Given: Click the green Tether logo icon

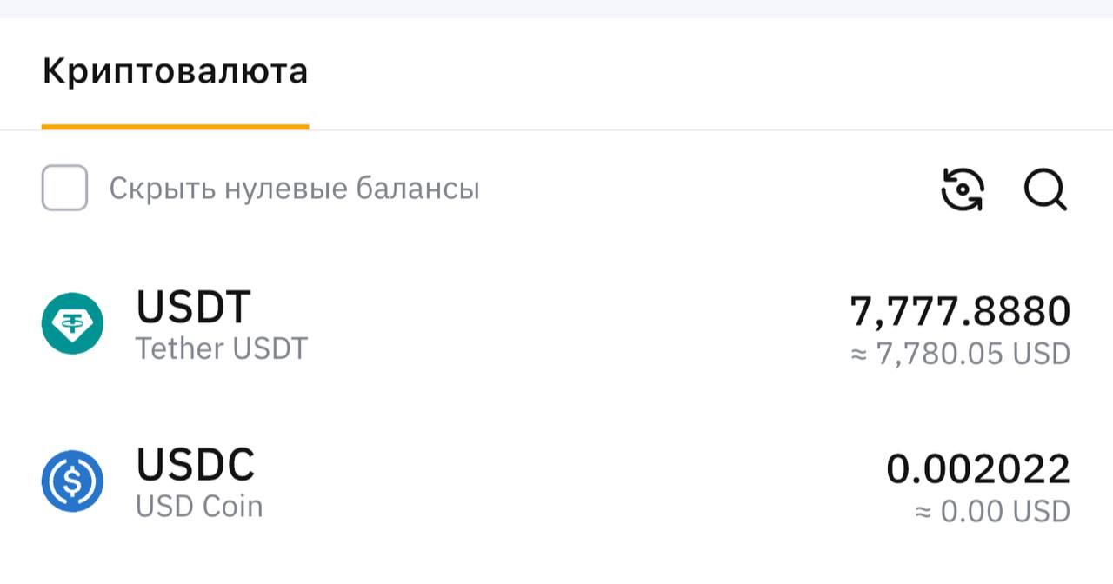Looking at the screenshot, I should click(x=72, y=323).
